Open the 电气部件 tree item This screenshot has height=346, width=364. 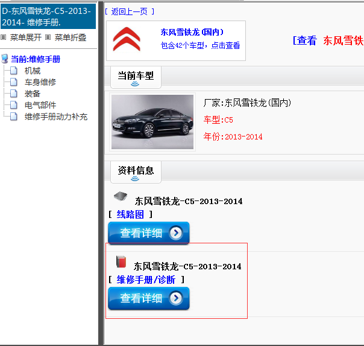click(40, 105)
